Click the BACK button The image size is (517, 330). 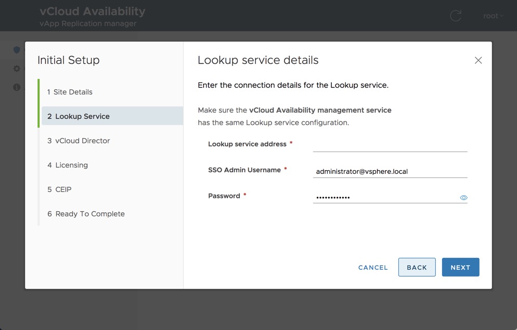click(x=417, y=267)
